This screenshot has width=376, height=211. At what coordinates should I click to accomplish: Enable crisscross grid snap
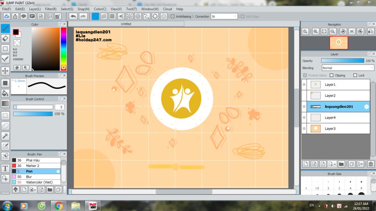[112, 16]
